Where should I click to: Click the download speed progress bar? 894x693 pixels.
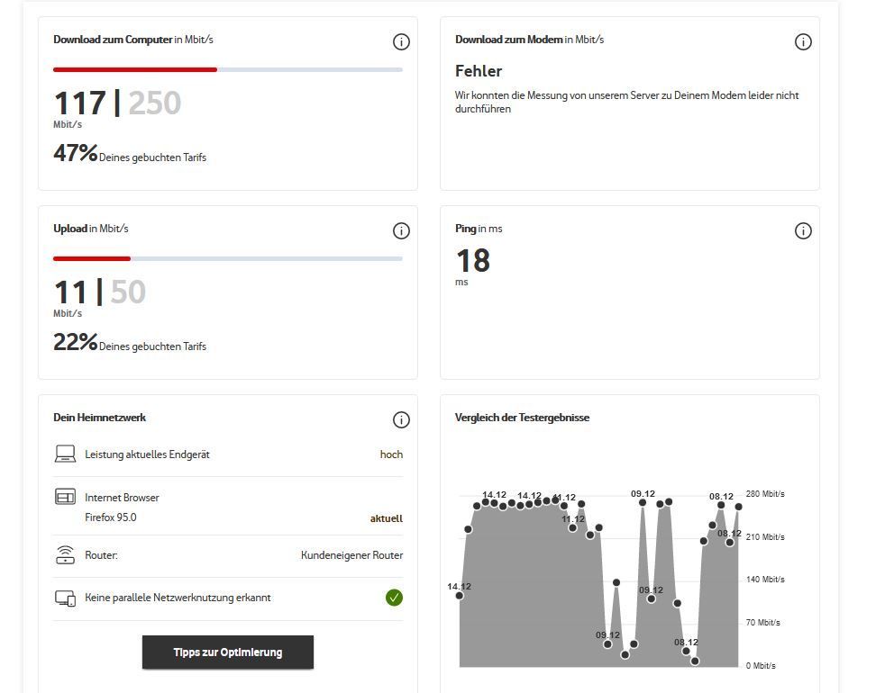227,69
